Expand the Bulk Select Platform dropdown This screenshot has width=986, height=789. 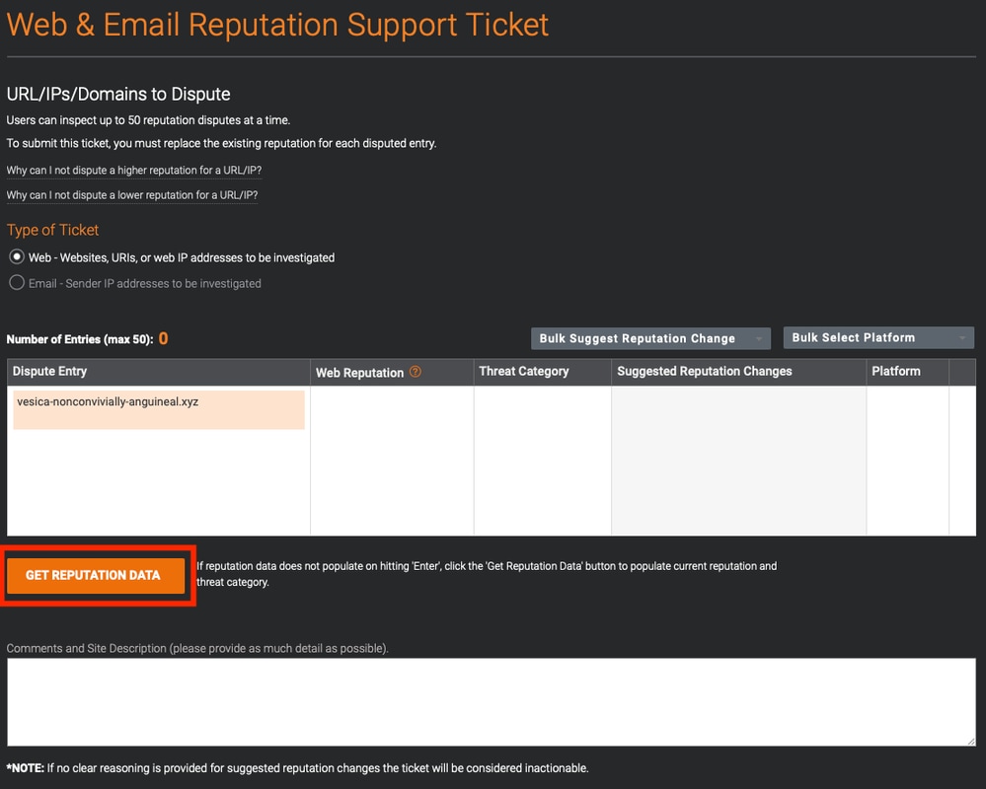pyautogui.click(x=878, y=338)
